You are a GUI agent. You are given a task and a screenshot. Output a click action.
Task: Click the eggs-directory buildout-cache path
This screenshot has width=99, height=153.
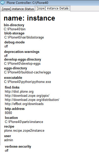pos(28,72)
